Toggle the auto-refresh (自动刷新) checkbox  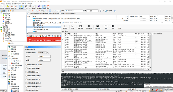pyautogui.click(x=106, y=11)
